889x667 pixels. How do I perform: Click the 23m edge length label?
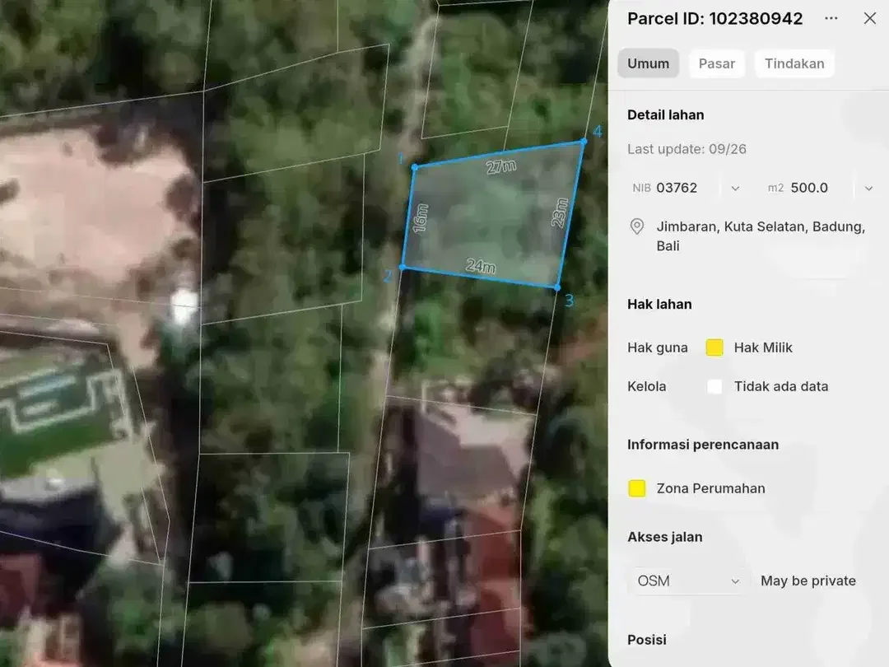pyautogui.click(x=560, y=212)
